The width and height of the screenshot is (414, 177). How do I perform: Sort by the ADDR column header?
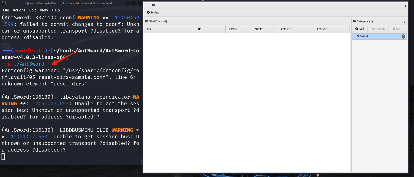239,29
